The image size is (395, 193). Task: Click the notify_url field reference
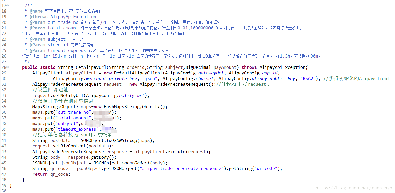pos(132,95)
